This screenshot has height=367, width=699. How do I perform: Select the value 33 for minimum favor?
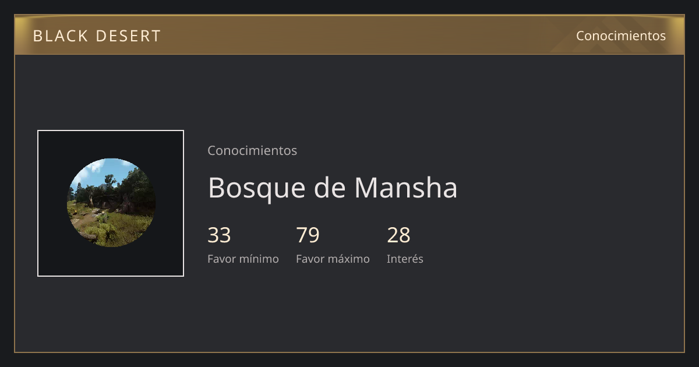(219, 235)
